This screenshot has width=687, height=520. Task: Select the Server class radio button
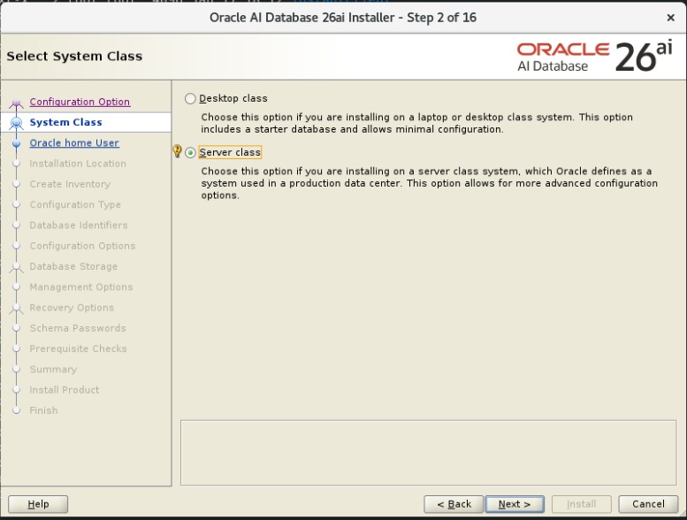point(190,152)
